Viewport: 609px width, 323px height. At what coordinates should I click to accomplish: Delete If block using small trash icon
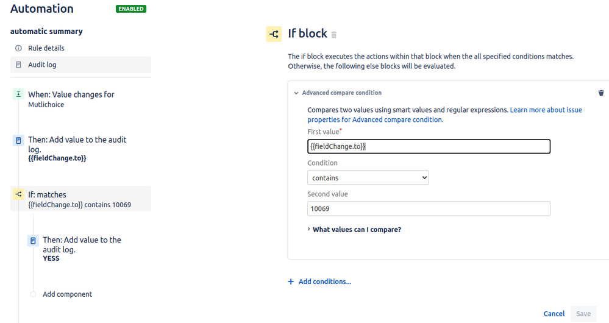point(333,35)
